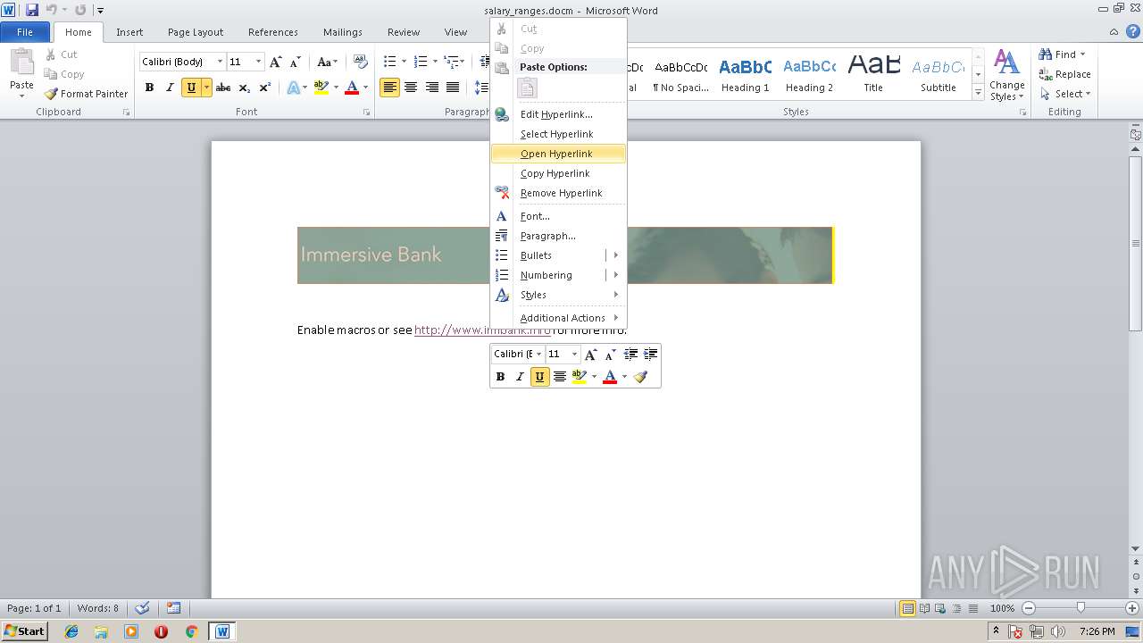This screenshot has width=1143, height=643.
Task: Click Align Text Left icon in ribbon
Action: pyautogui.click(x=389, y=88)
